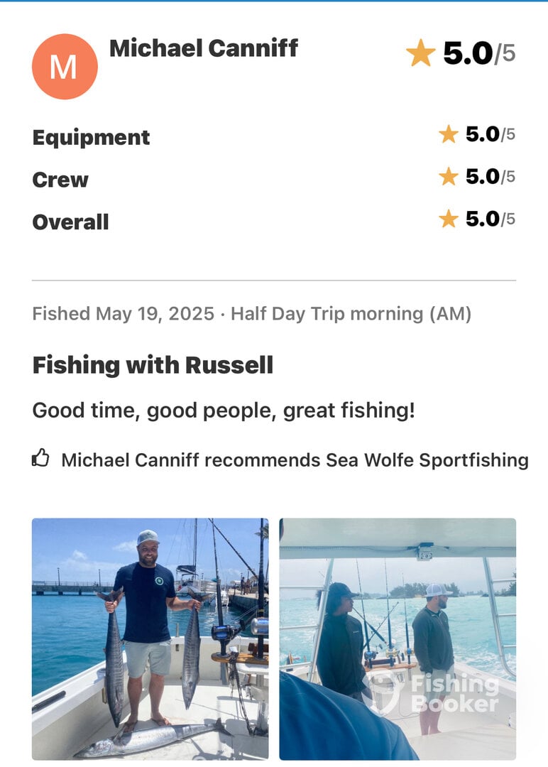
Task: Open photo of man holding two wahoo
Action: pos(150,639)
